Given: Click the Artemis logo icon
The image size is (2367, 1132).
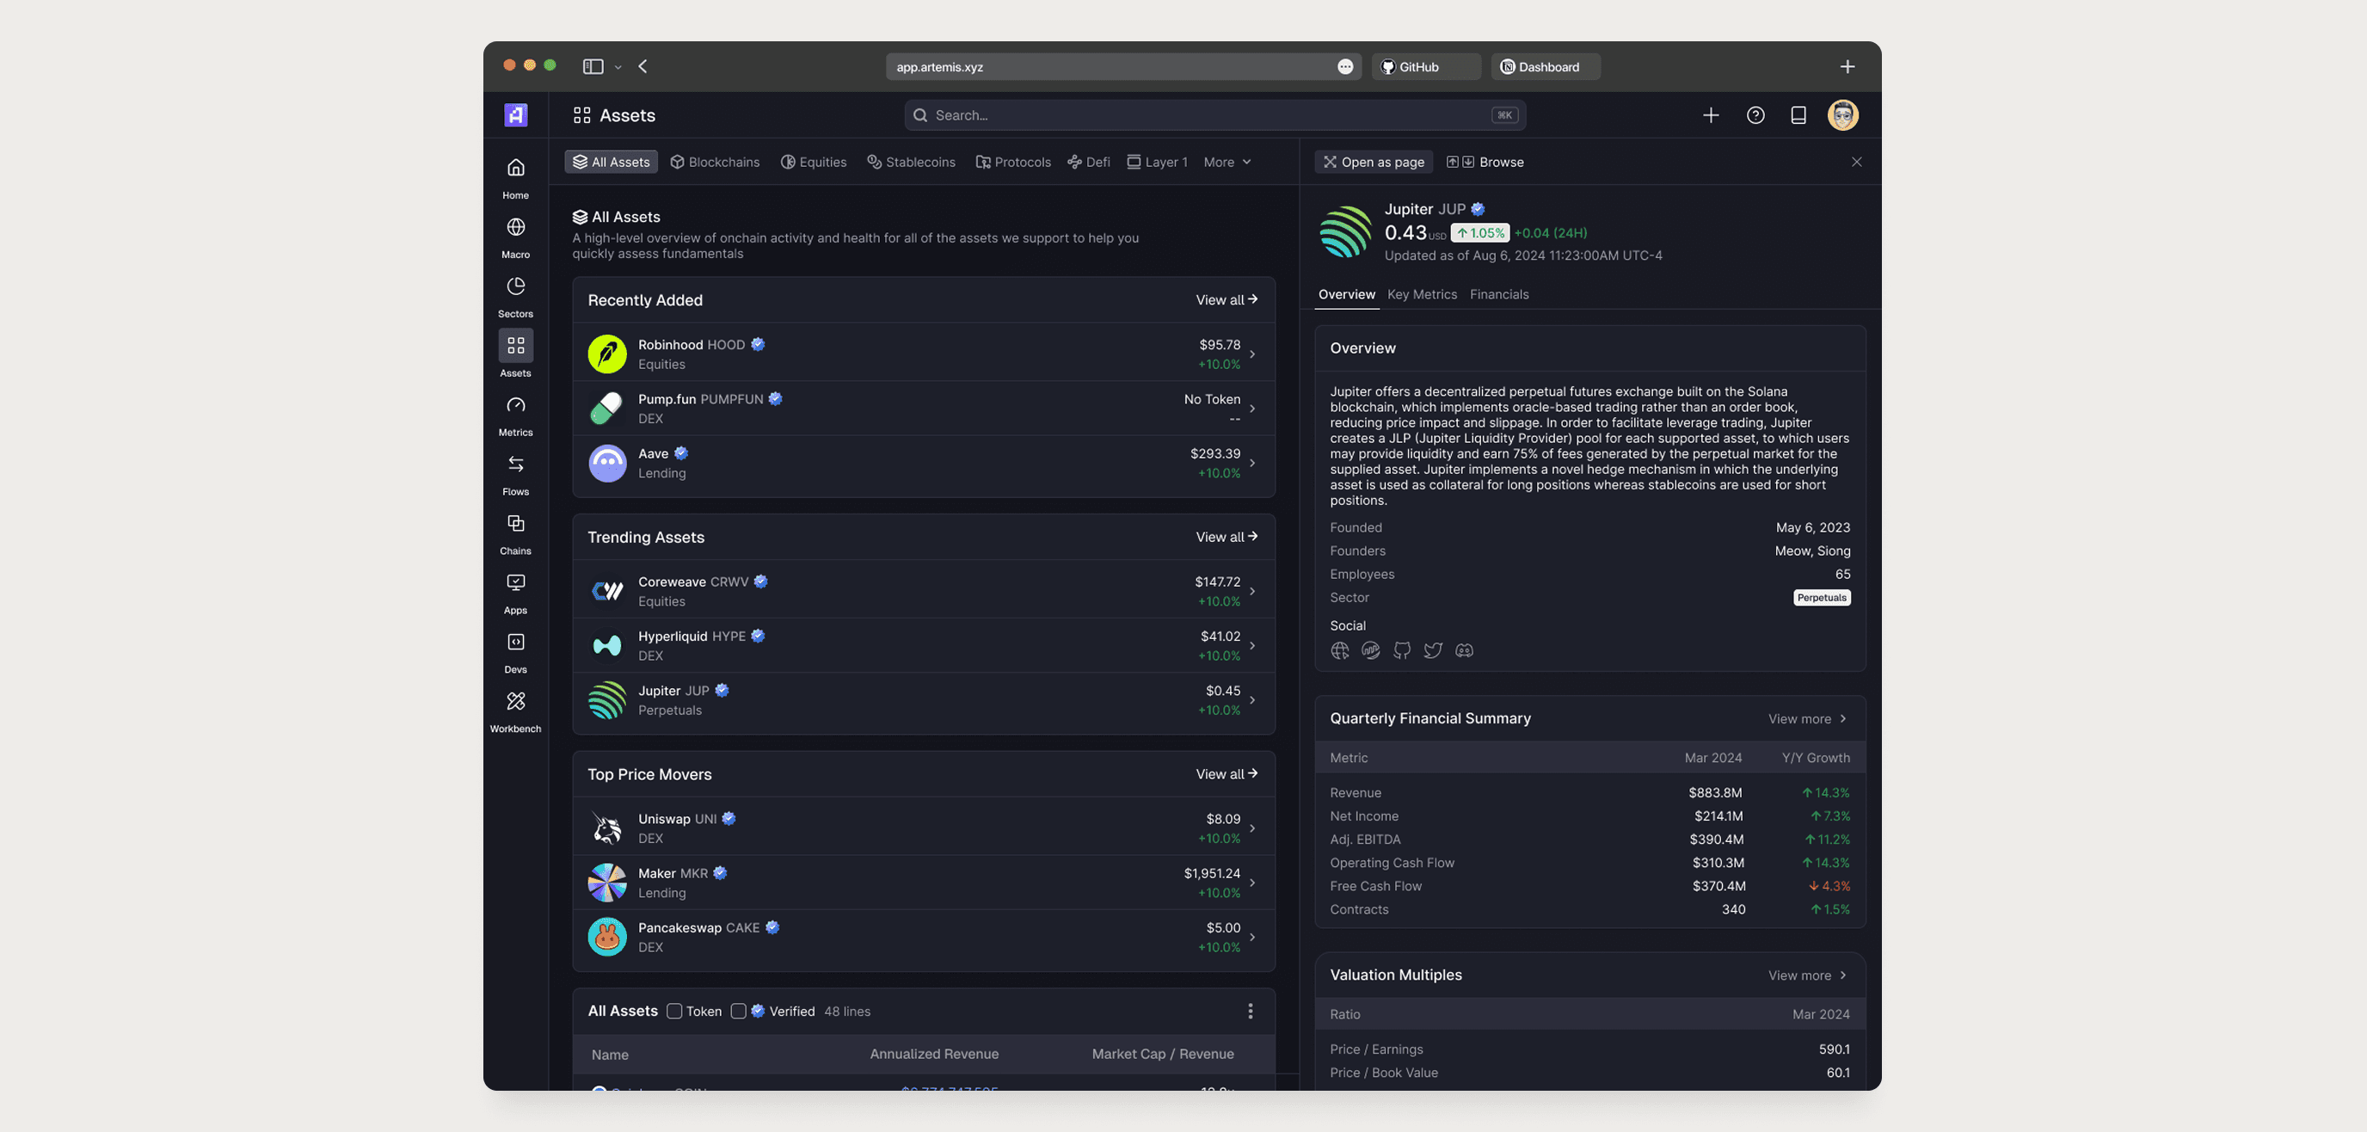Looking at the screenshot, I should (x=515, y=116).
